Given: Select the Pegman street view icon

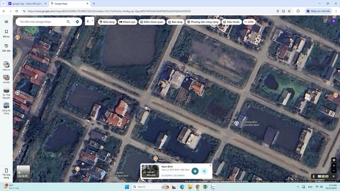Looking at the screenshot, I should (314, 176).
